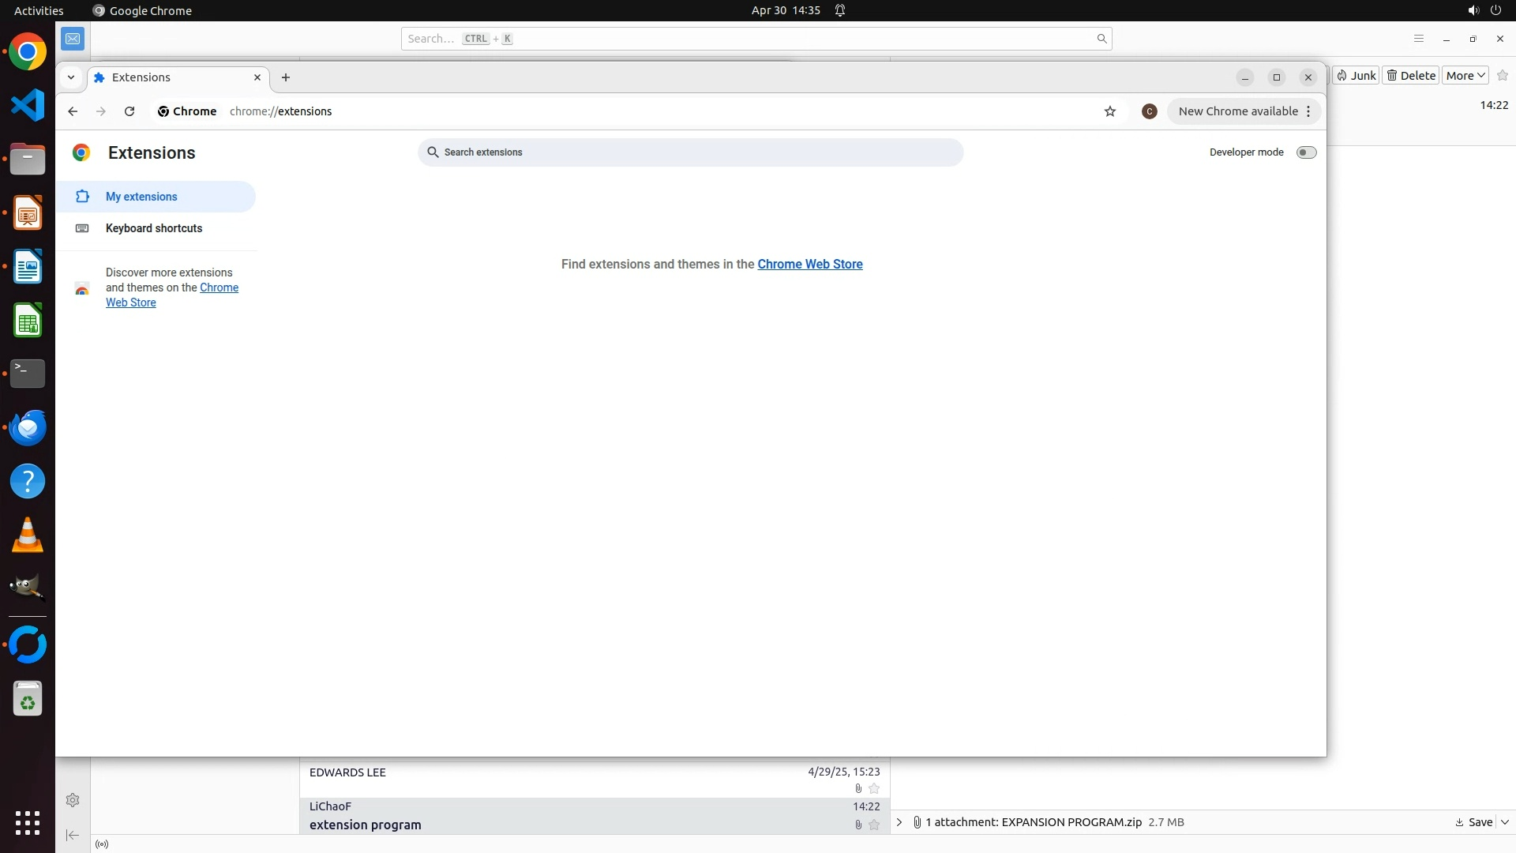
Task: Star the EDWARDS LEE message
Action: (x=874, y=788)
